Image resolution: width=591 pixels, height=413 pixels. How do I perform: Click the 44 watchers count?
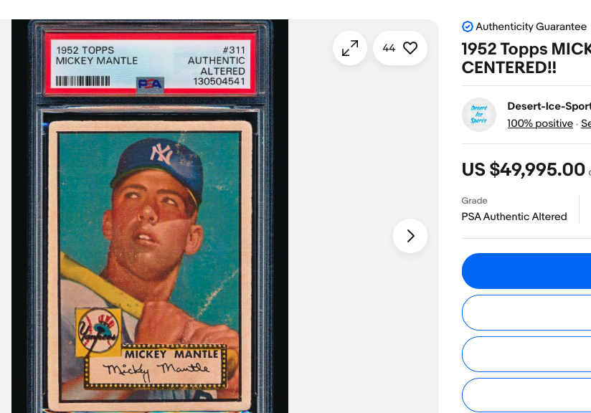pyautogui.click(x=389, y=48)
